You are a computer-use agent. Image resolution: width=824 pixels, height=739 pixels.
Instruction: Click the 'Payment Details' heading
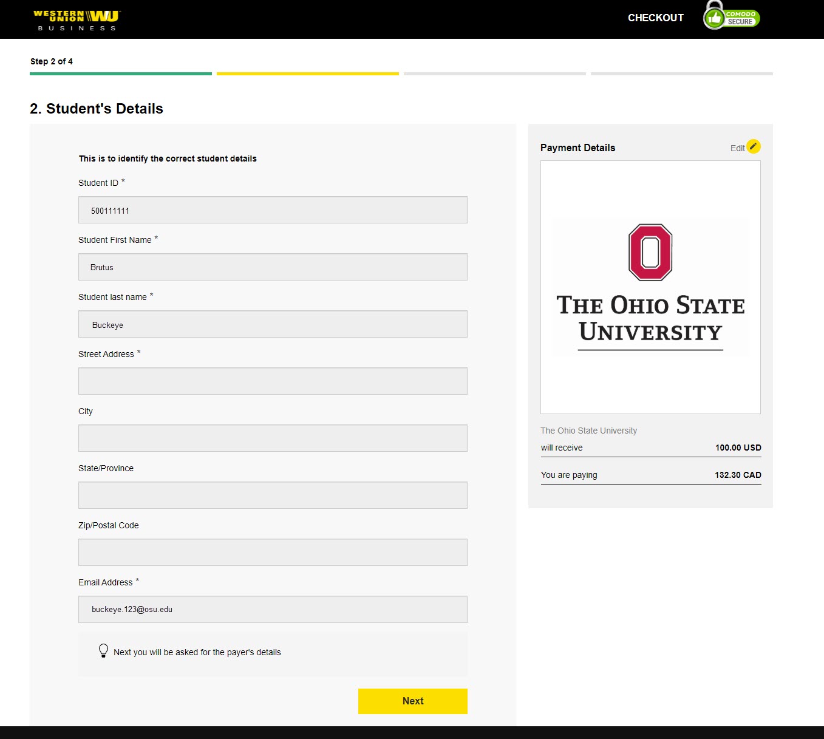(577, 148)
